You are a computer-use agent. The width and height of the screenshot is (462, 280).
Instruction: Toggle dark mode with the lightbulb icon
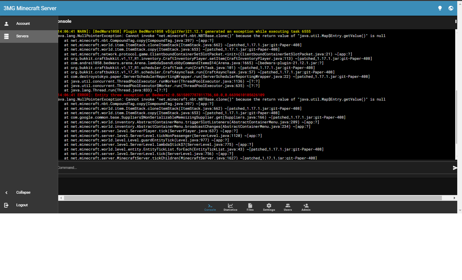[x=440, y=8]
